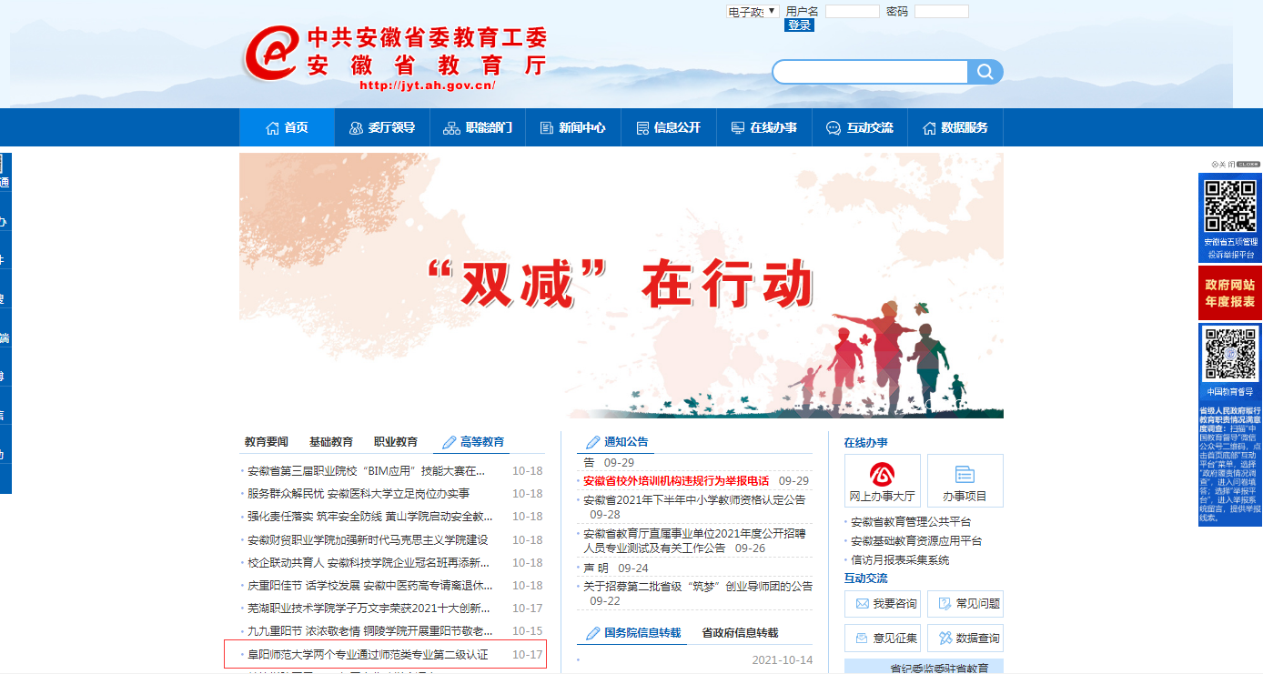Screen dimensions: 1263x674
Task: Focus the 用户名 username input field
Action: pos(852,12)
